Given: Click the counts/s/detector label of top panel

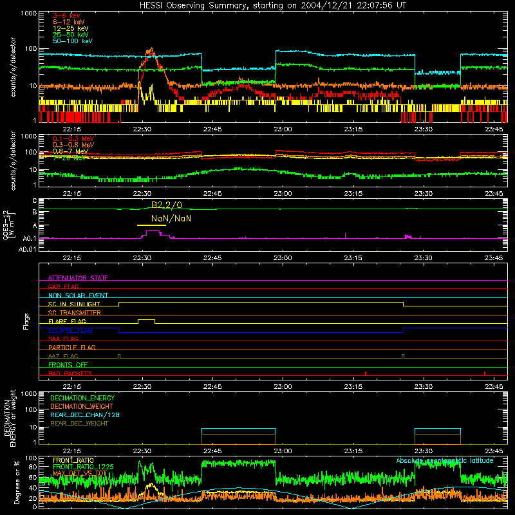Looking at the screenshot, I should pyautogui.click(x=13, y=67).
